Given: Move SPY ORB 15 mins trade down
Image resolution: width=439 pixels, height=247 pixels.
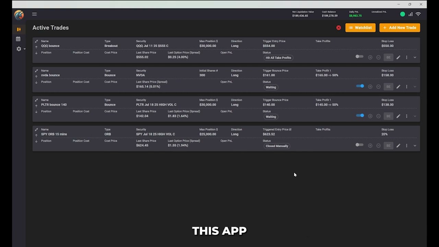Looking at the screenshot, I should [x=36, y=141].
